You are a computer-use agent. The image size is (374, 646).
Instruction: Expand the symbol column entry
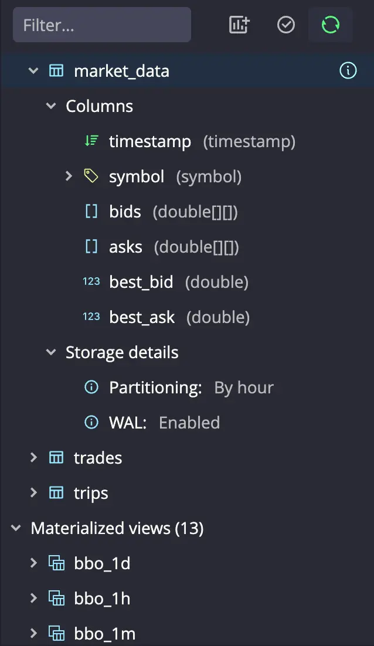tap(69, 176)
